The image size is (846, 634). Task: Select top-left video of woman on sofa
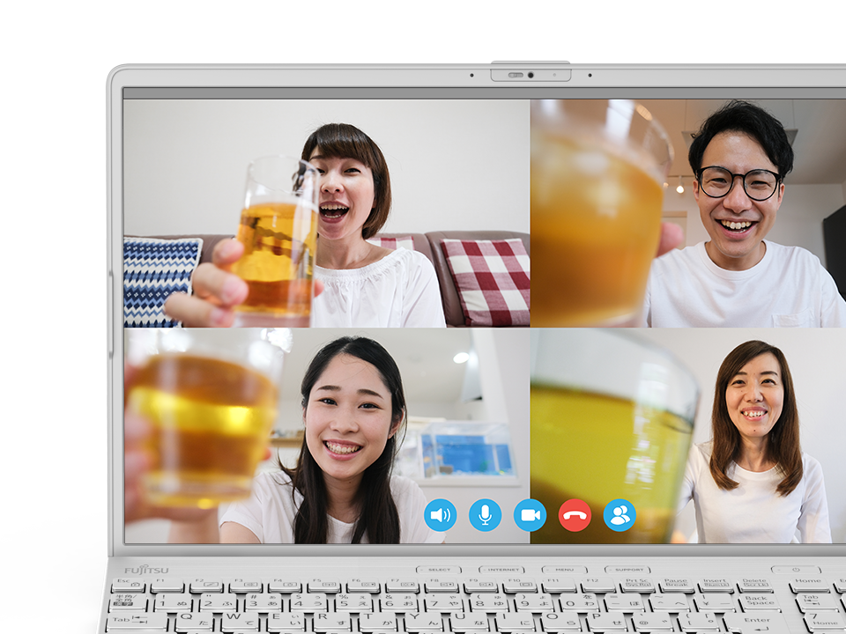click(x=326, y=213)
